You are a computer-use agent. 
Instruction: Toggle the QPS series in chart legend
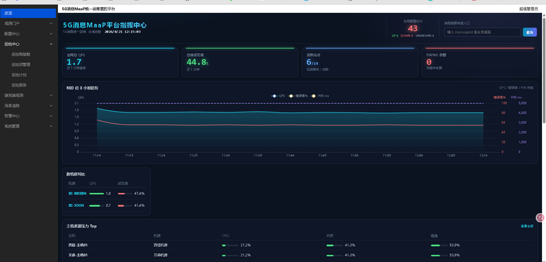pyautogui.click(x=278, y=96)
